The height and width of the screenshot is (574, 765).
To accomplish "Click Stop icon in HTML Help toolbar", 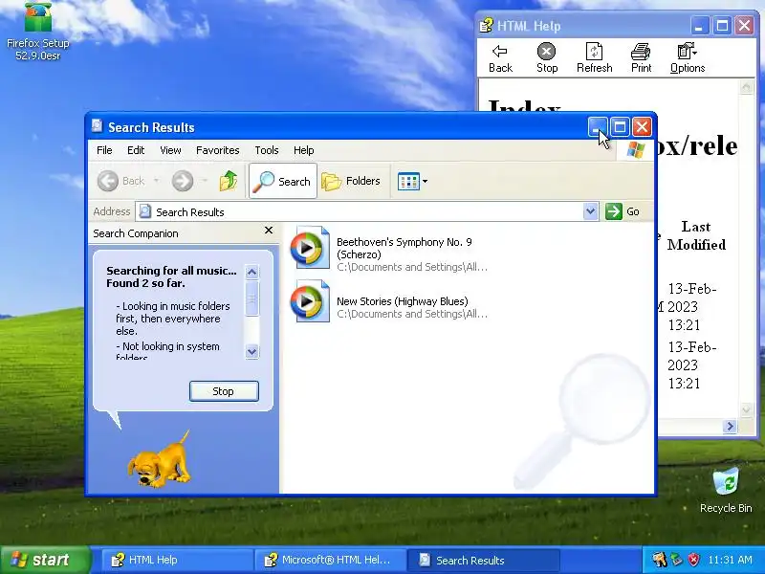I will coord(547,58).
